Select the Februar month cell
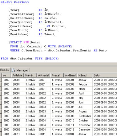 coord(85,84)
